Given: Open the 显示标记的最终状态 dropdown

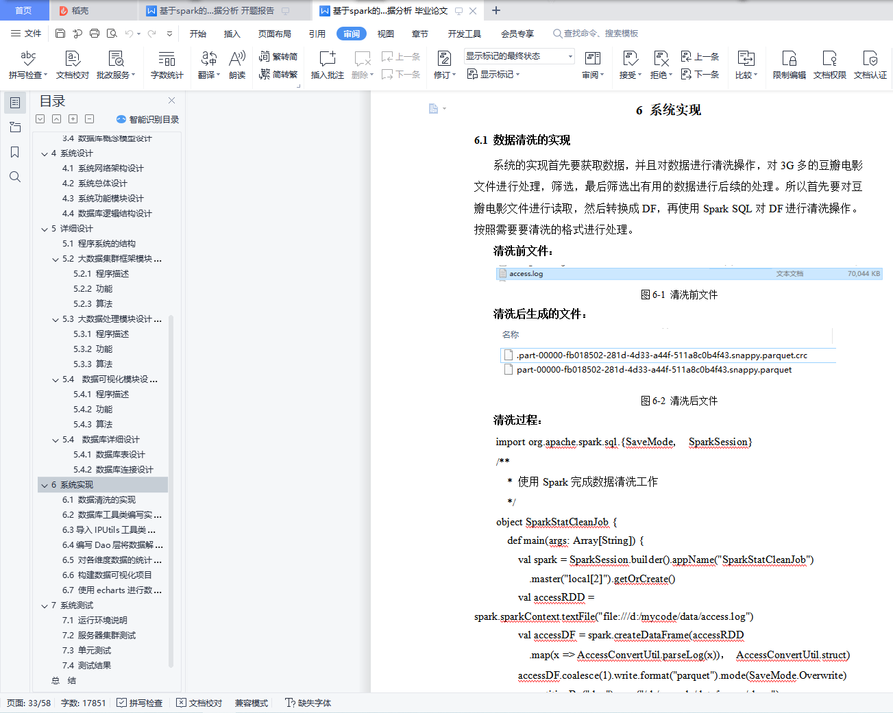Looking at the screenshot, I should click(x=519, y=56).
